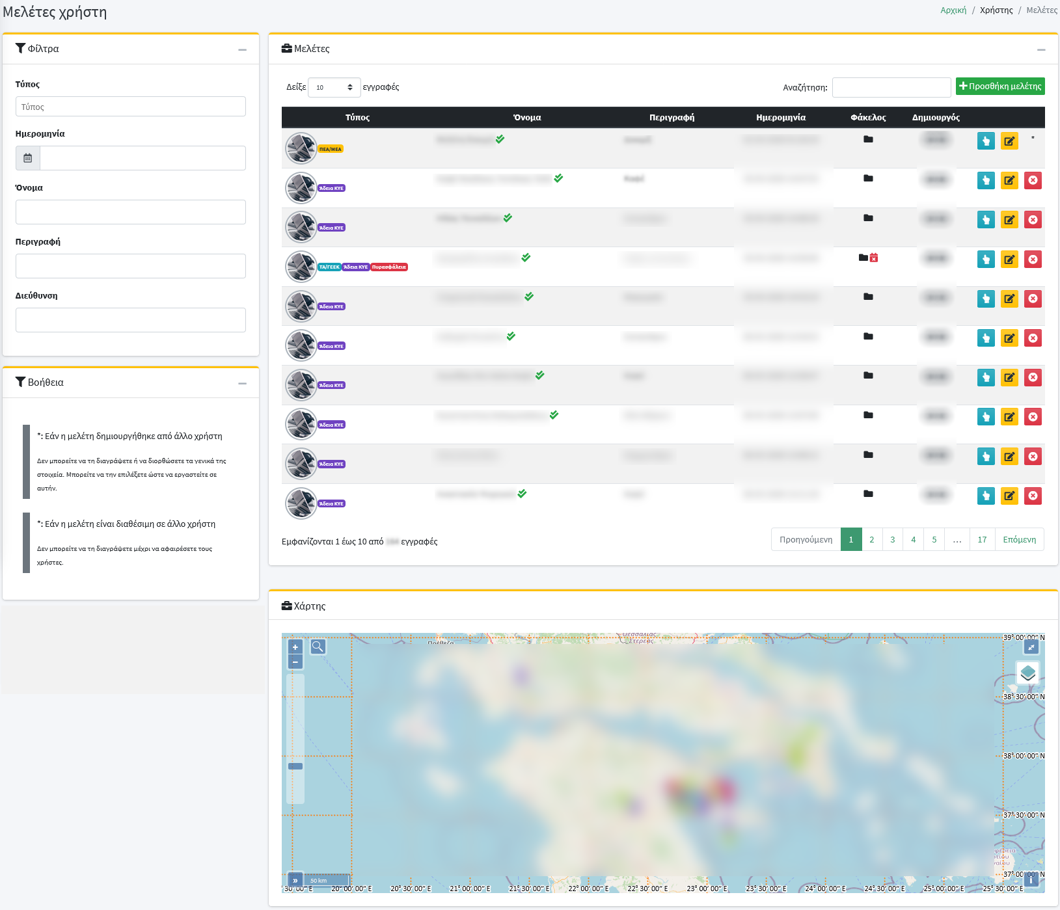The image size is (1060, 910).
Task: Toggle map fullscreen mode
Action: pyautogui.click(x=1031, y=647)
